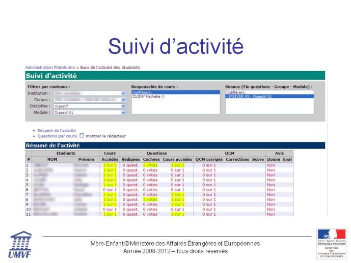This screenshot has width=351, height=263.
Task: Click the Étudiants group header
Action: click(66, 153)
